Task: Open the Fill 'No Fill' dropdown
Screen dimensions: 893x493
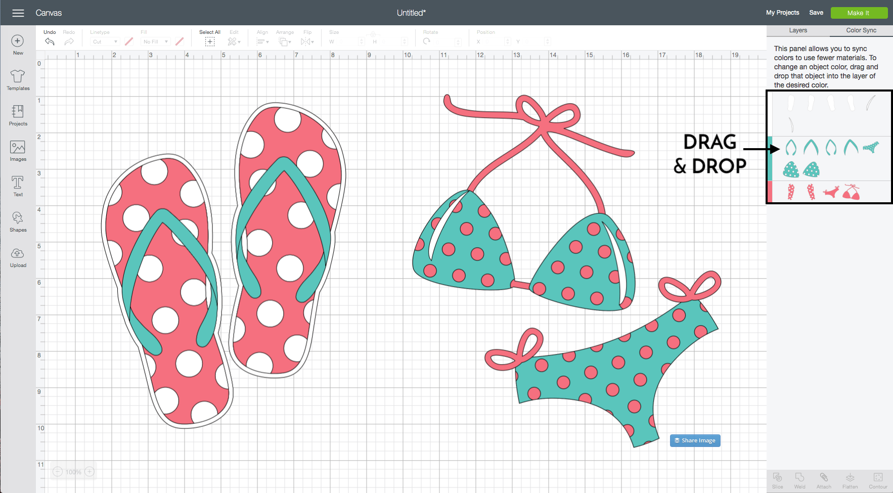Action: coord(156,41)
